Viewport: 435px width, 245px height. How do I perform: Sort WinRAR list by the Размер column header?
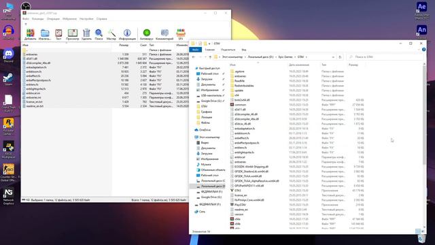click(124, 45)
